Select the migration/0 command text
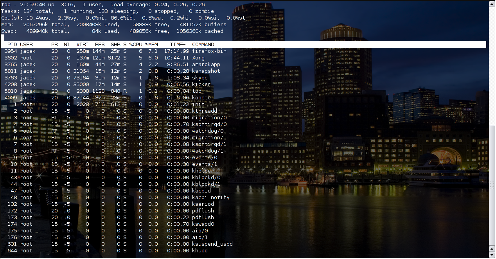 tap(209, 118)
